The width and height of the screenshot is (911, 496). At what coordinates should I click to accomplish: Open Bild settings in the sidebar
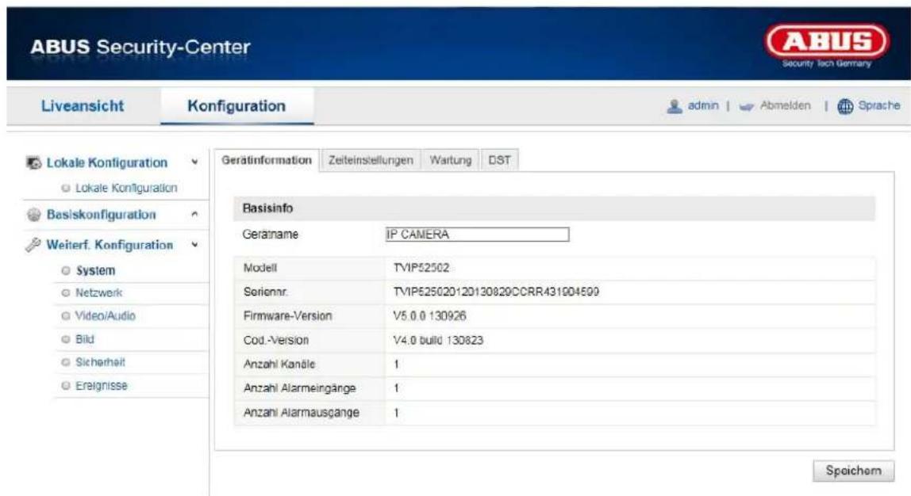(x=84, y=339)
